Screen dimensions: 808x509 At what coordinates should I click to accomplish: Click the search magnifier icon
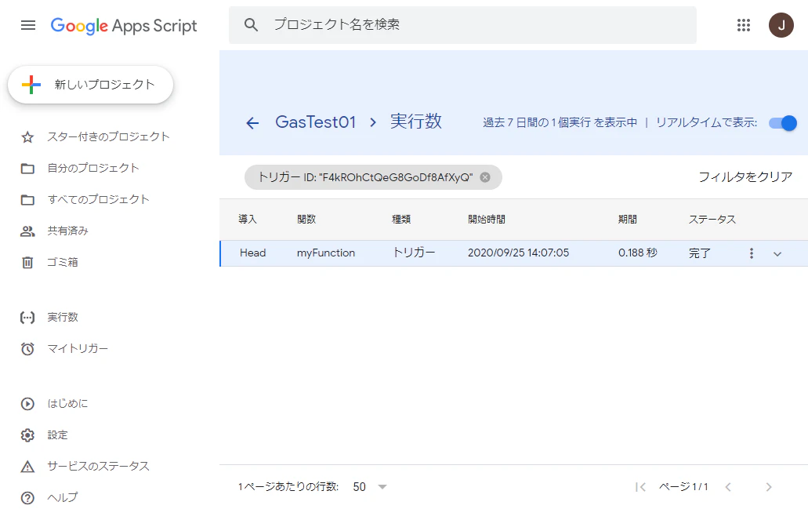coord(251,25)
